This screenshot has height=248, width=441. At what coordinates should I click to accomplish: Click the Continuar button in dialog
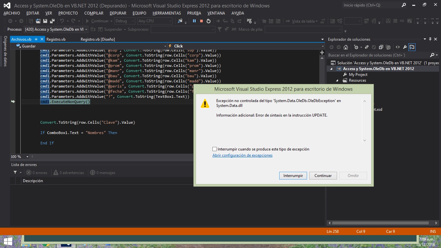pos(323,176)
